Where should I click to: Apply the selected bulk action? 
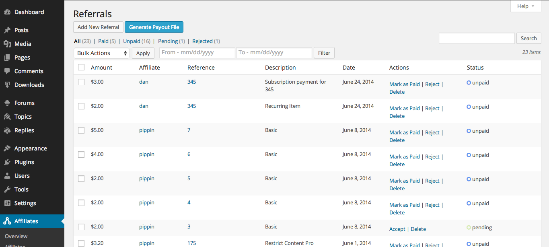pos(143,53)
